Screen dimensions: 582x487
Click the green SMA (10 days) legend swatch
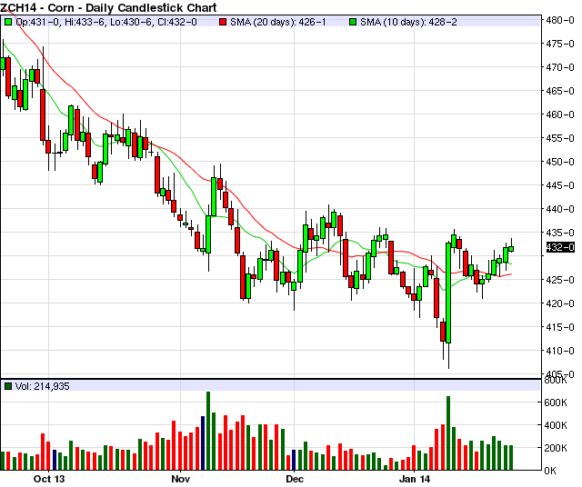click(353, 22)
